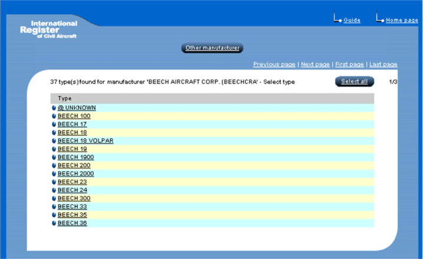
Task: Go to the Previous page link
Action: [274, 64]
